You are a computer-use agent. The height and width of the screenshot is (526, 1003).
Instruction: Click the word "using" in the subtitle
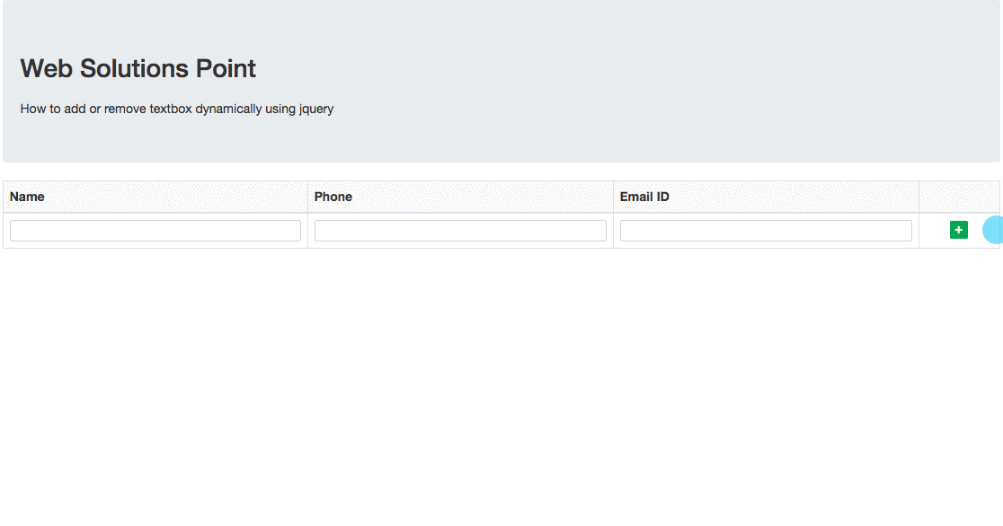pos(280,110)
